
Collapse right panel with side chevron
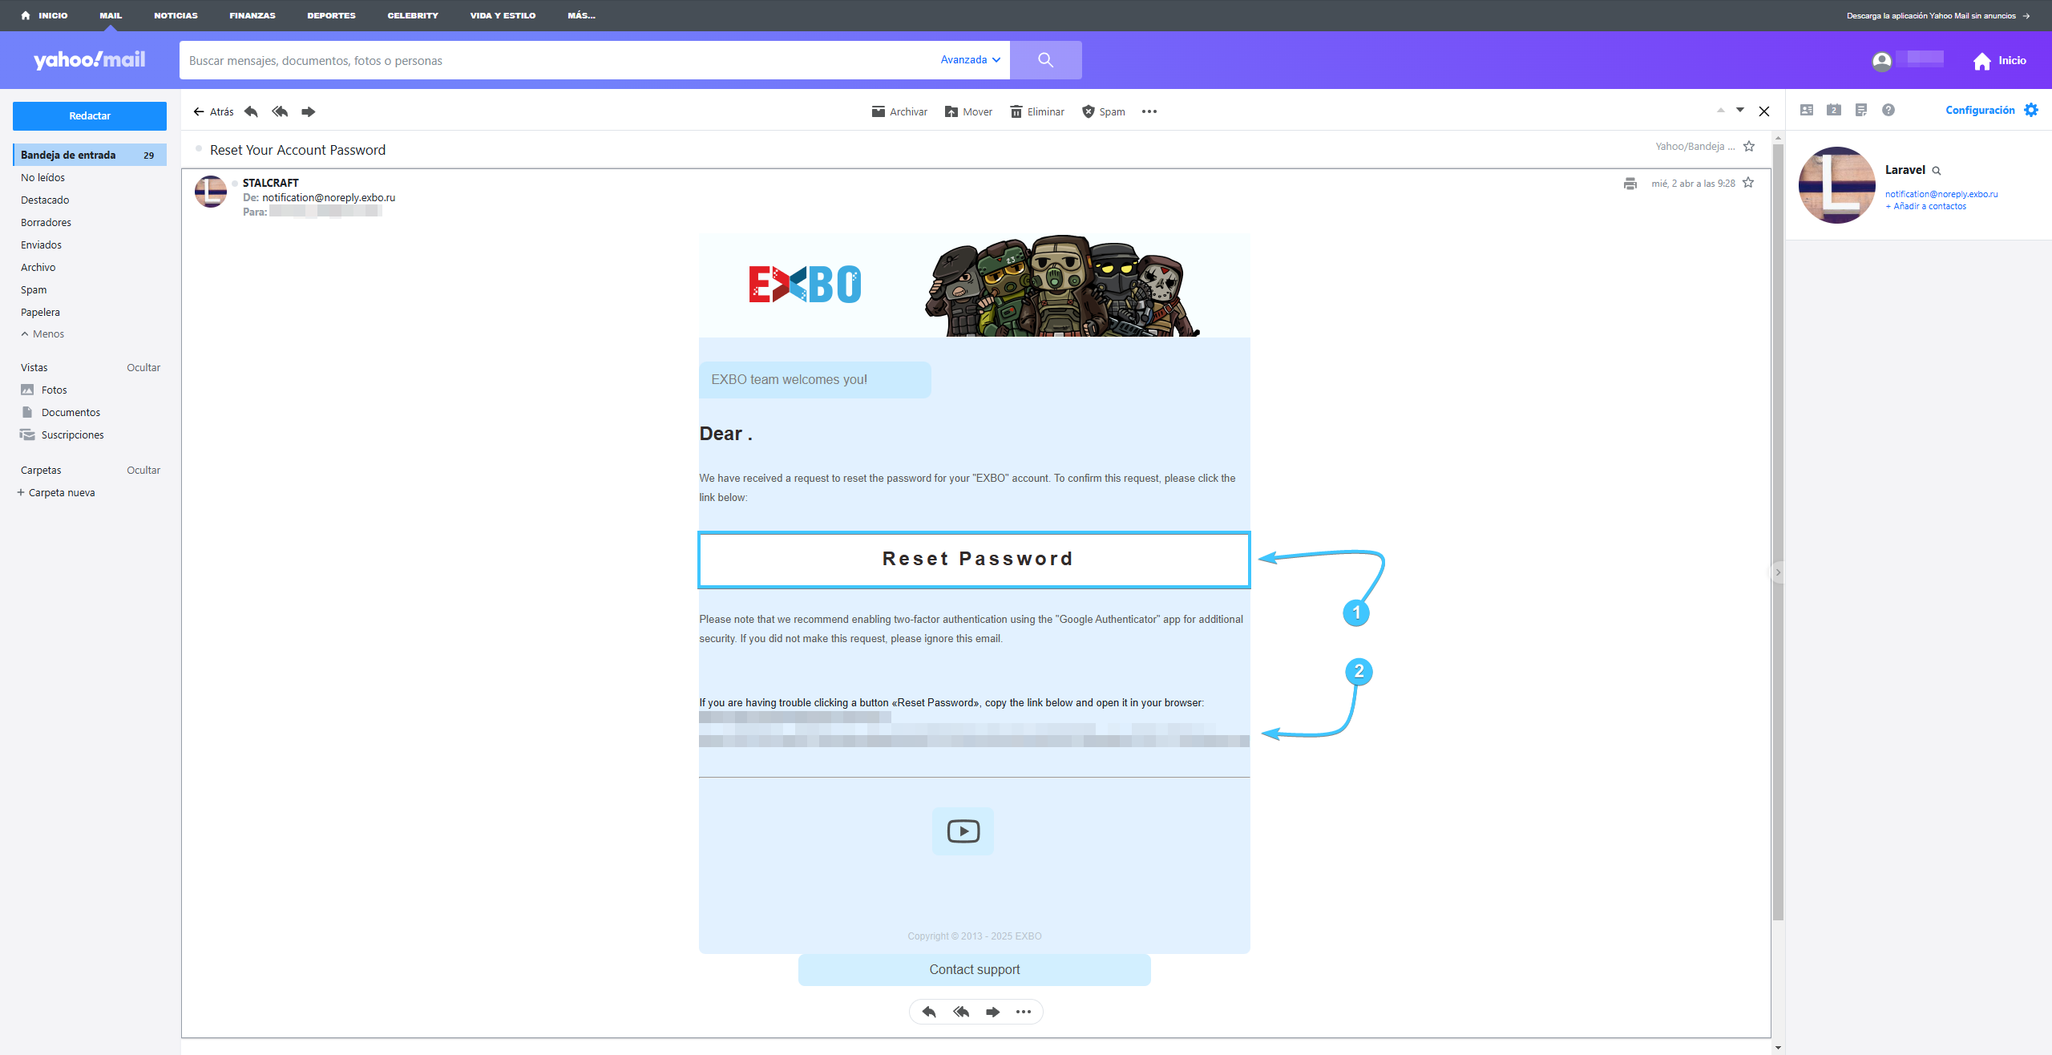(x=1777, y=572)
